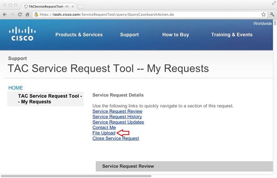The width and height of the screenshot is (277, 178).
Task: Click the File Upload link
Action: tap(104, 133)
